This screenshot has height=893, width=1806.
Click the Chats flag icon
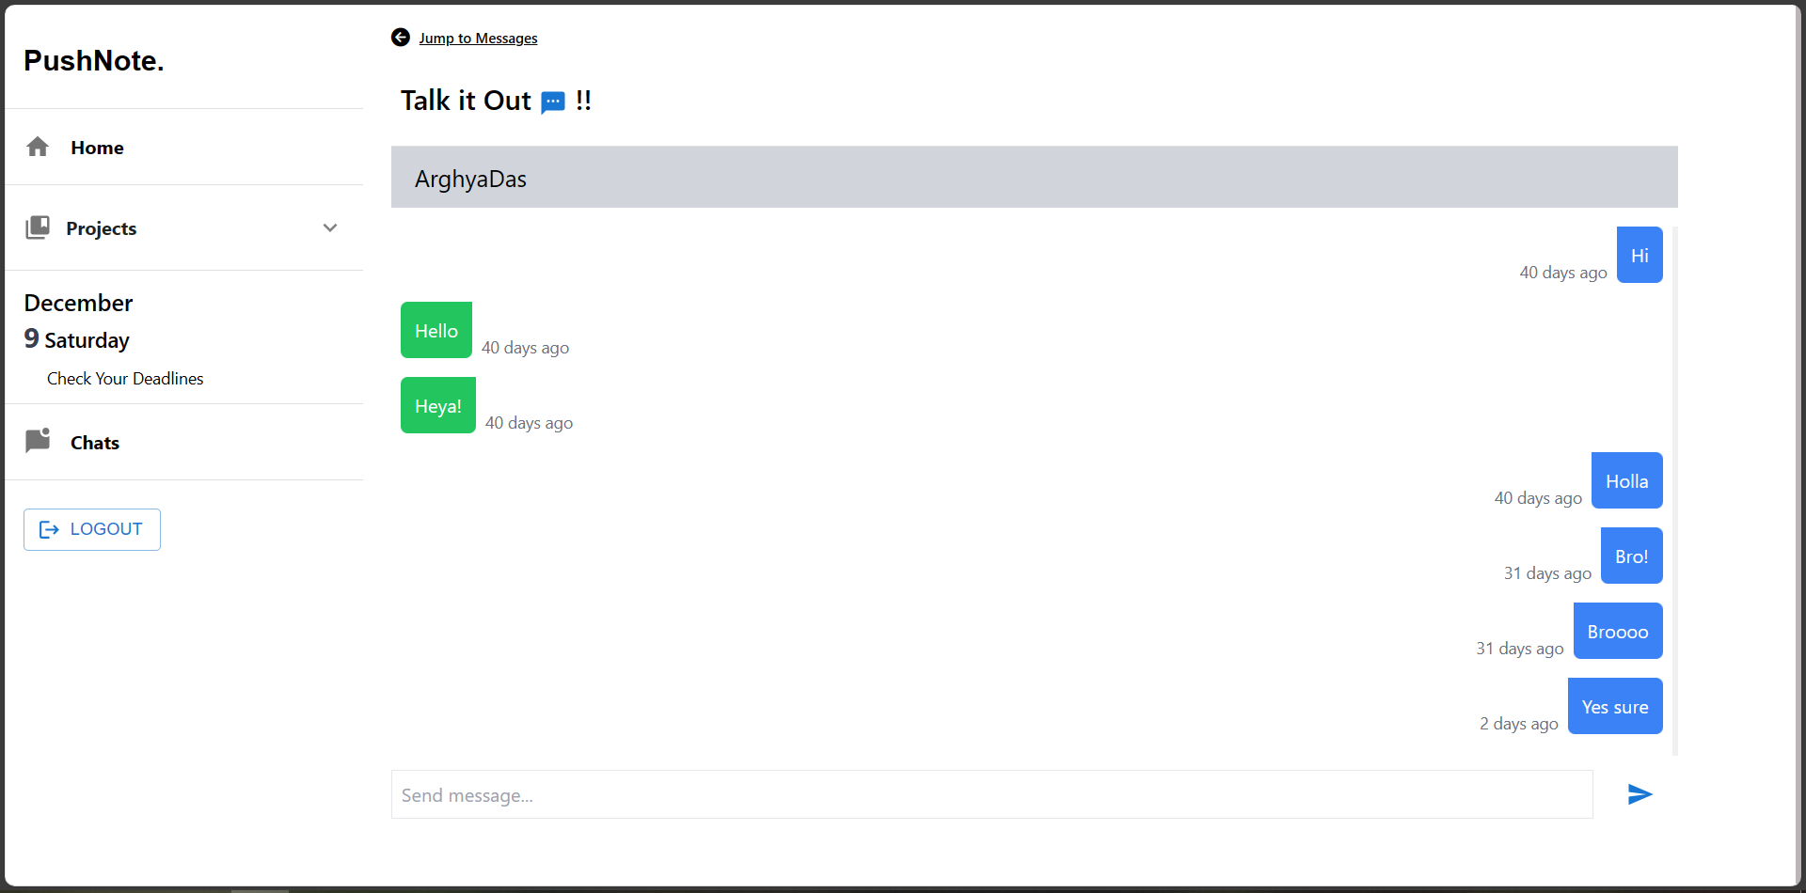pyautogui.click(x=38, y=441)
